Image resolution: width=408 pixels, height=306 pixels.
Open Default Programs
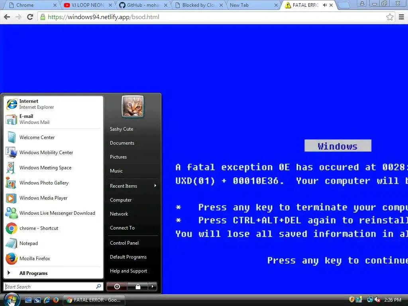pyautogui.click(x=128, y=257)
